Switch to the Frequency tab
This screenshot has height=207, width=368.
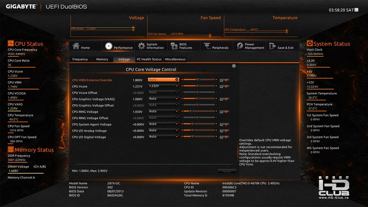pyautogui.click(x=80, y=59)
